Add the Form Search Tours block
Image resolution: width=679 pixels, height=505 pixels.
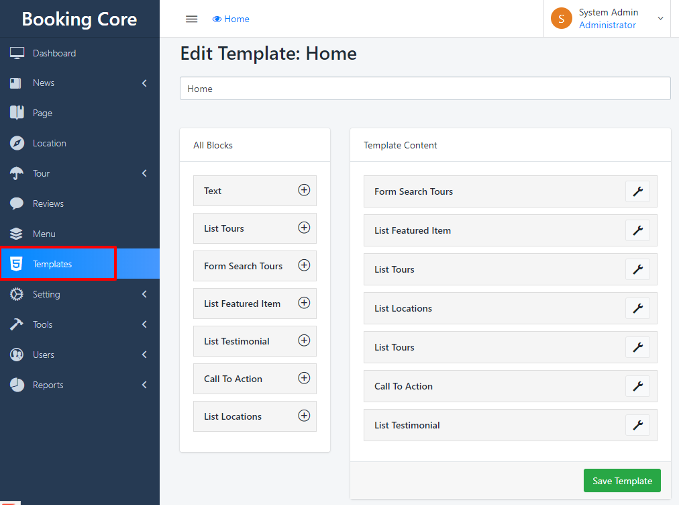[304, 265]
